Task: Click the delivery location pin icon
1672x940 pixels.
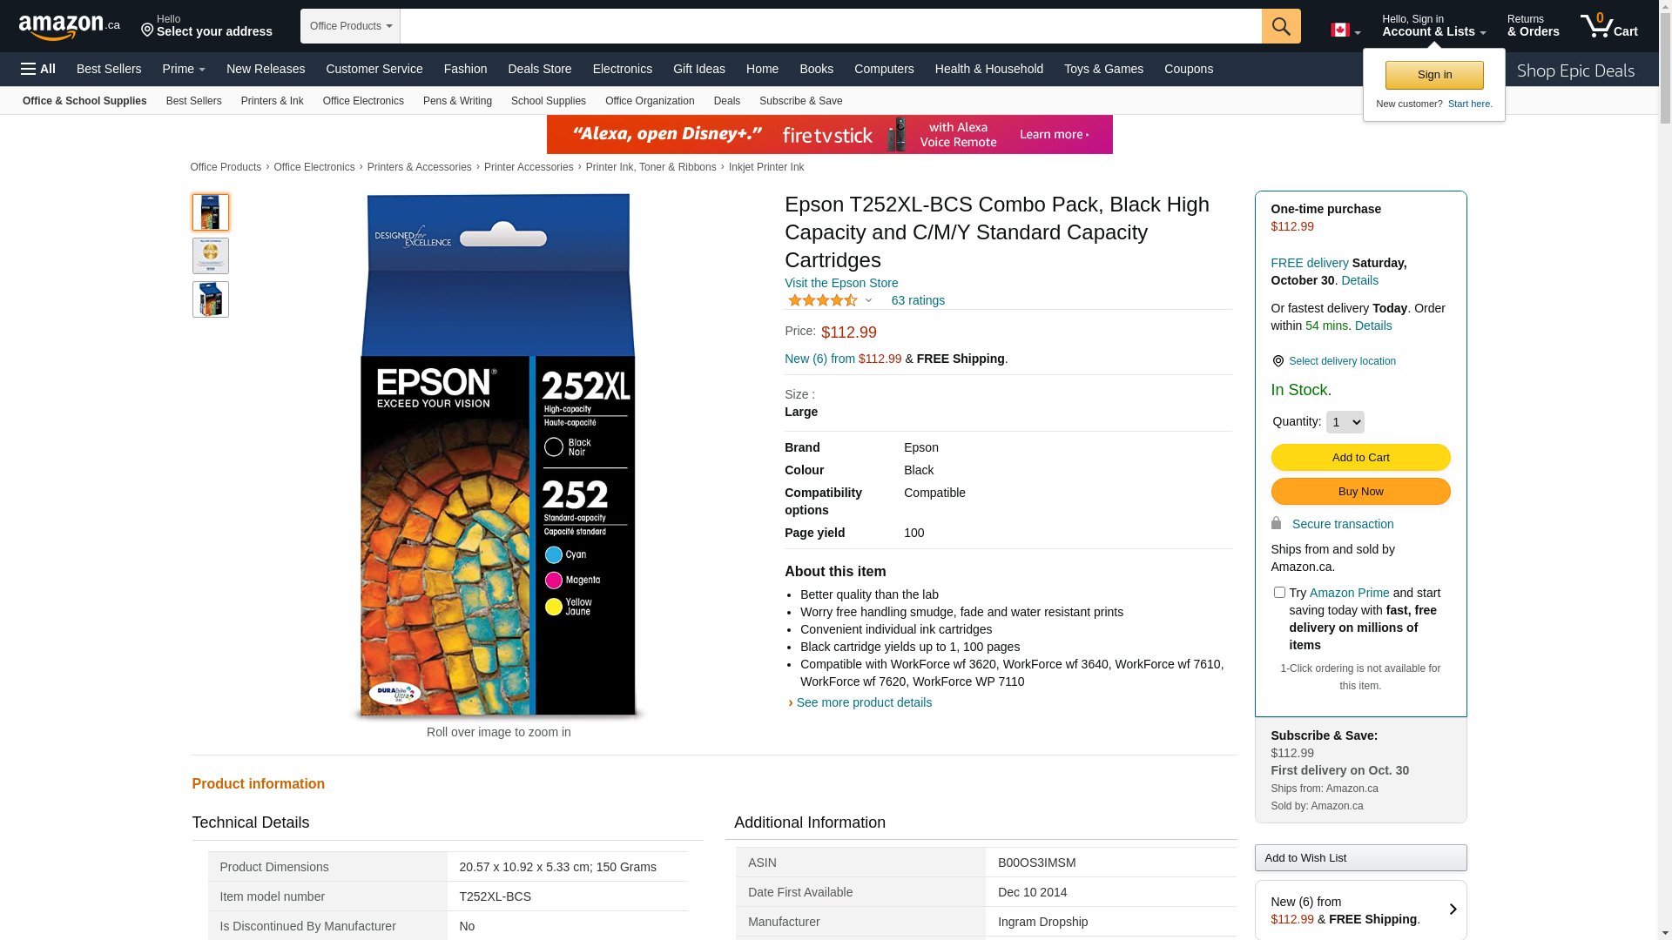Action: pos(1278,361)
